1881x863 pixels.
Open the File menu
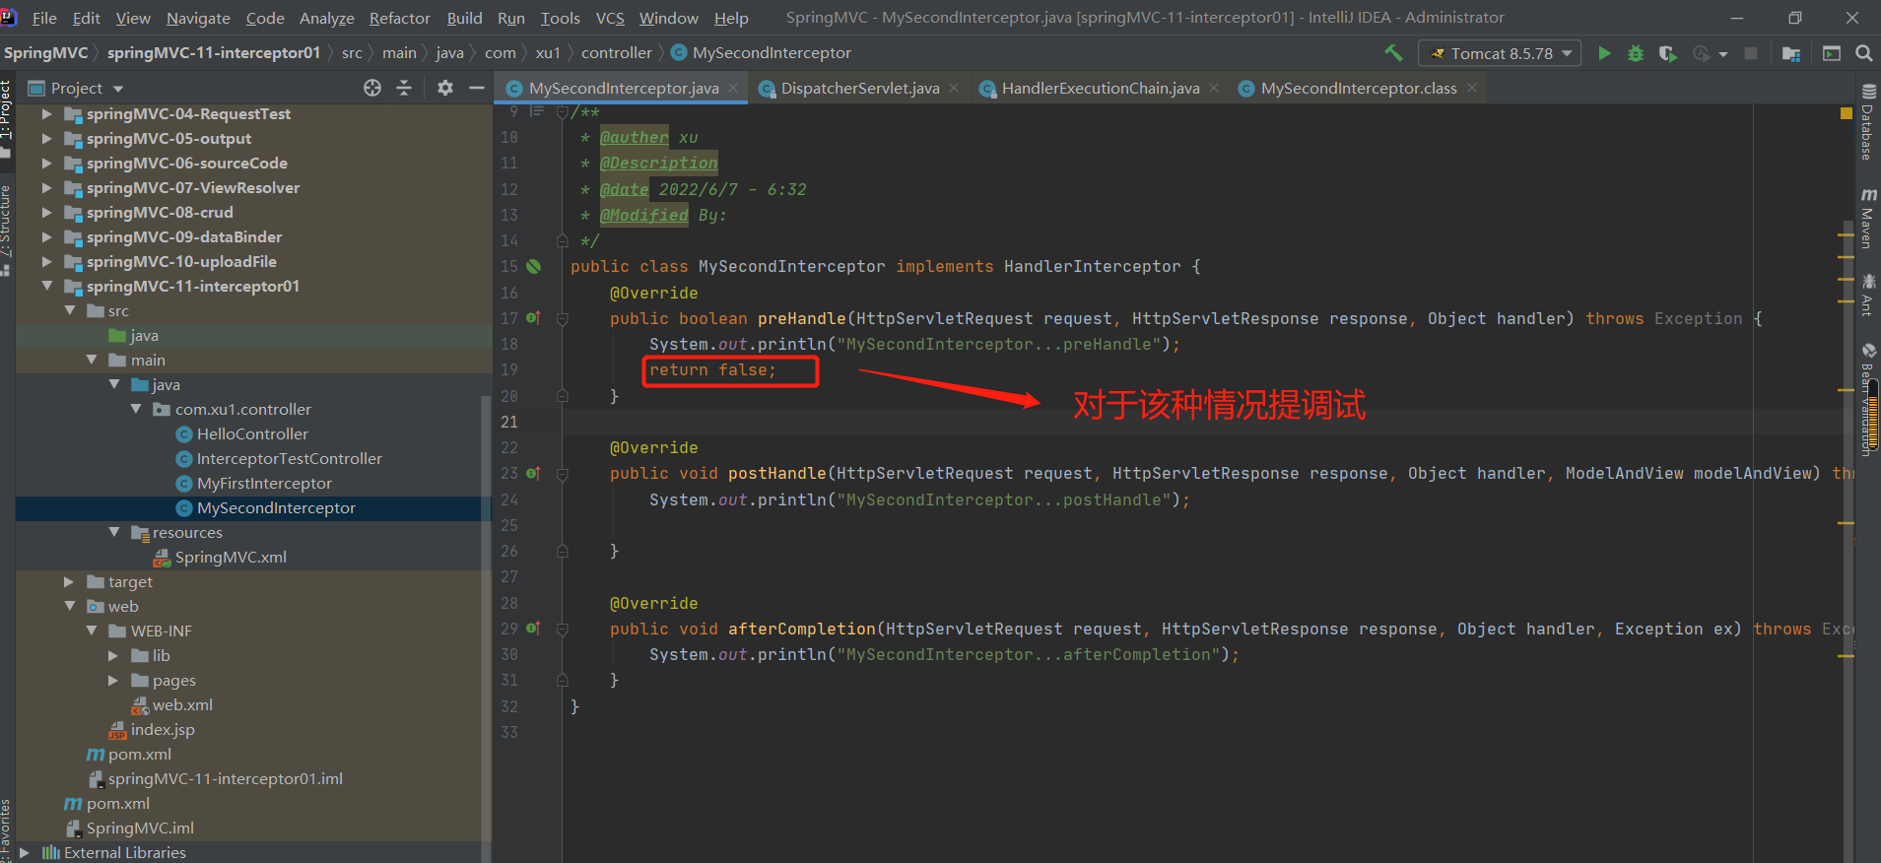(44, 18)
